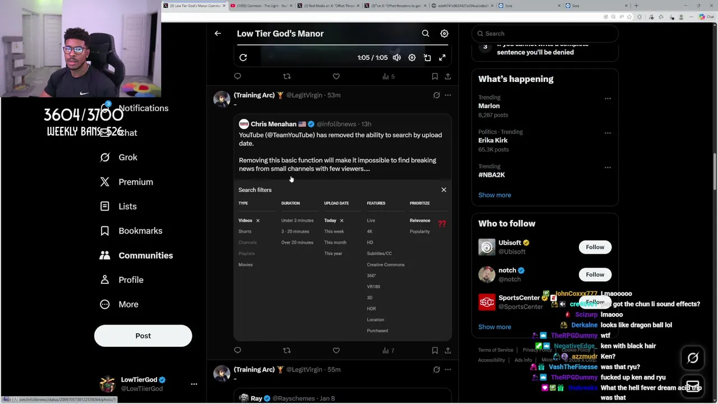Screen dimensions: 718x404
Task: Click Grok explain icon on the 53m post
Action: [x=436, y=95]
